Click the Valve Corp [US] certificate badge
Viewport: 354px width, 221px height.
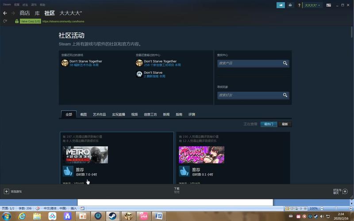coord(31,21)
